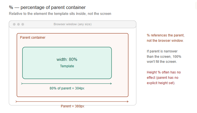Viewport: 197px width, 113px height.
Task: Select the "Parent container" label
Action: (33, 38)
